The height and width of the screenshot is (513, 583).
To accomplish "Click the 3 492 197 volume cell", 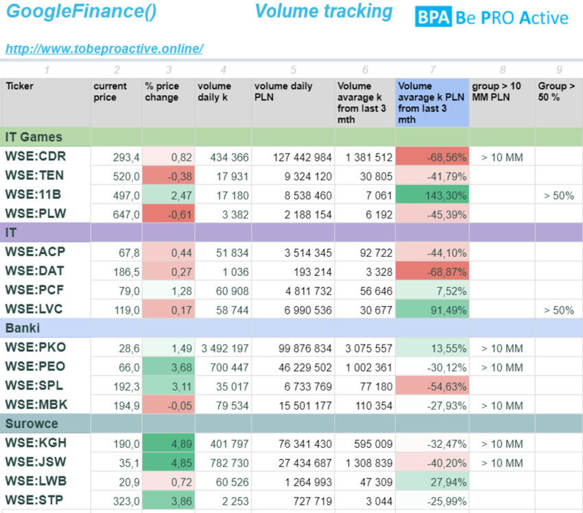I will [x=223, y=348].
